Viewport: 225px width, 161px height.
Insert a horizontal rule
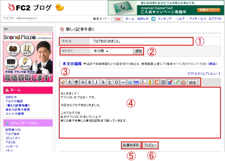click(x=123, y=82)
